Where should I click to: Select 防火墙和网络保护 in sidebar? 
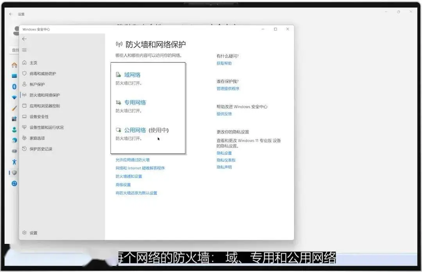[45, 95]
